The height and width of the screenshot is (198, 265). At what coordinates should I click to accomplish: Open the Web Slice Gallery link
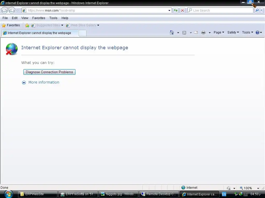point(83,25)
